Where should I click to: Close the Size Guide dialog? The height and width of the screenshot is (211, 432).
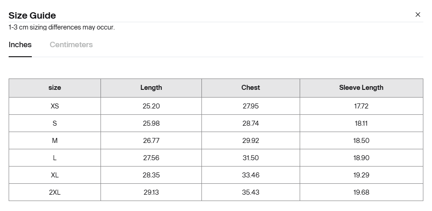click(417, 15)
